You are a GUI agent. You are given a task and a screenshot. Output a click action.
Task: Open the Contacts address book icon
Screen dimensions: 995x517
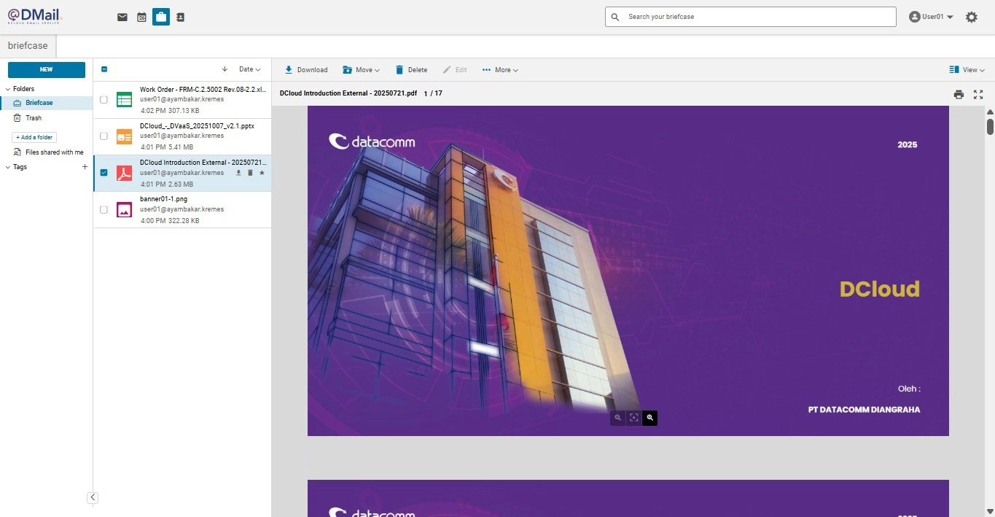tap(180, 17)
